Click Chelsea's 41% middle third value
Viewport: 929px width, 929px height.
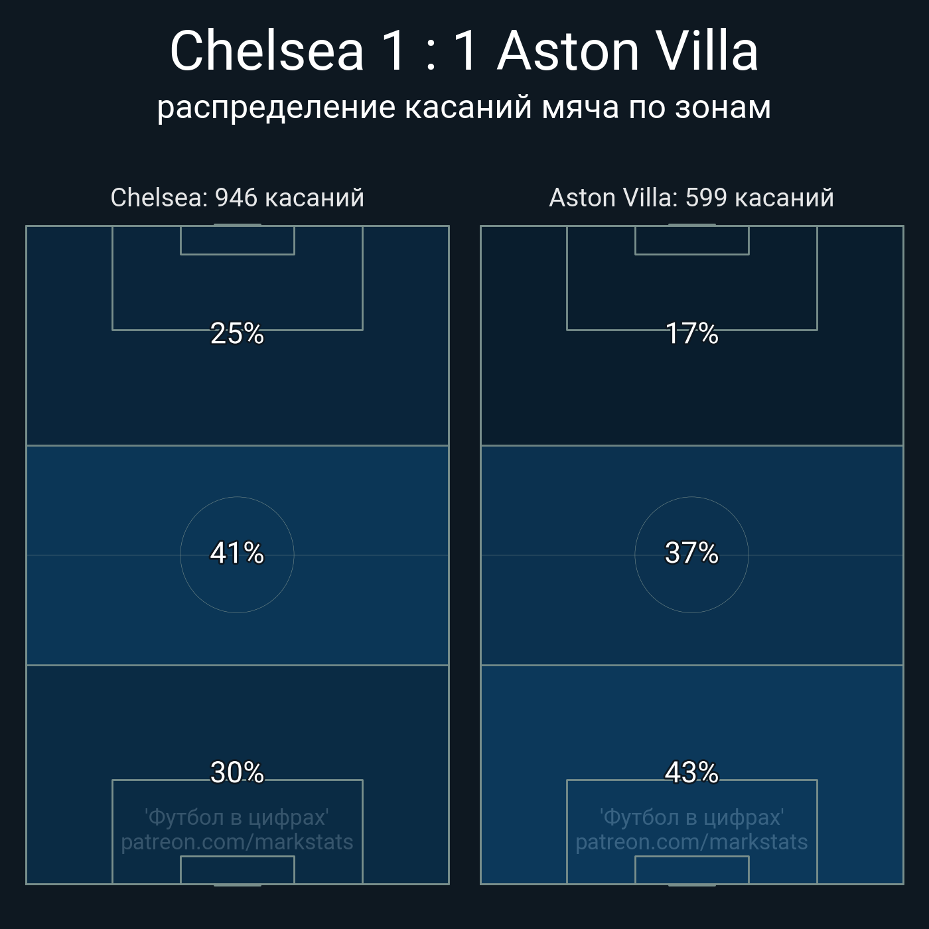237,553
